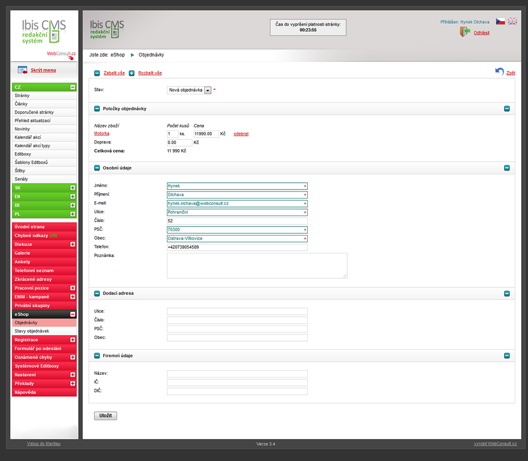Expand the SK language menu section
Image resolution: width=528 pixels, height=461 pixels.
click(x=72, y=188)
